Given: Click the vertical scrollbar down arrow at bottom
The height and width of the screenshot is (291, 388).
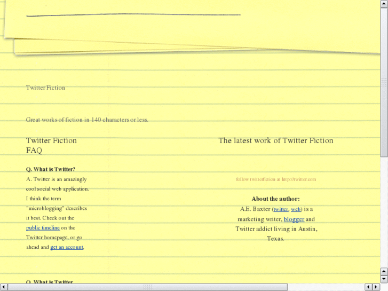Looking at the screenshot, I should pyautogui.click(x=384, y=279).
